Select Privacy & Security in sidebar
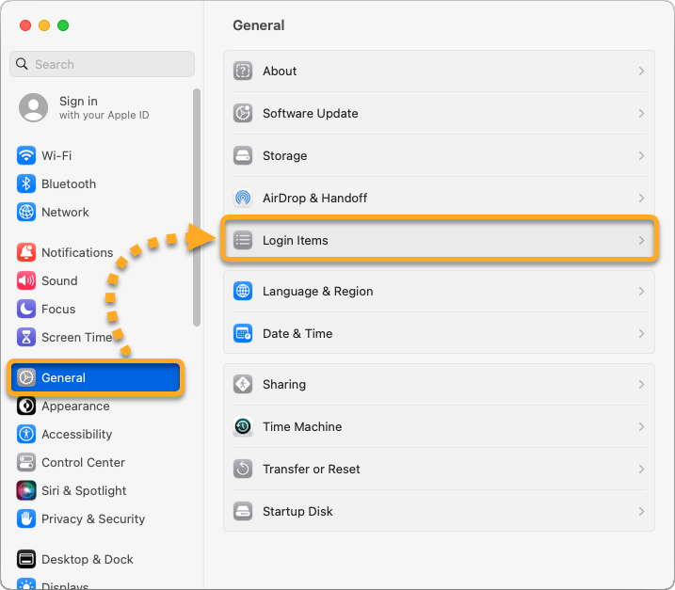 (92, 518)
